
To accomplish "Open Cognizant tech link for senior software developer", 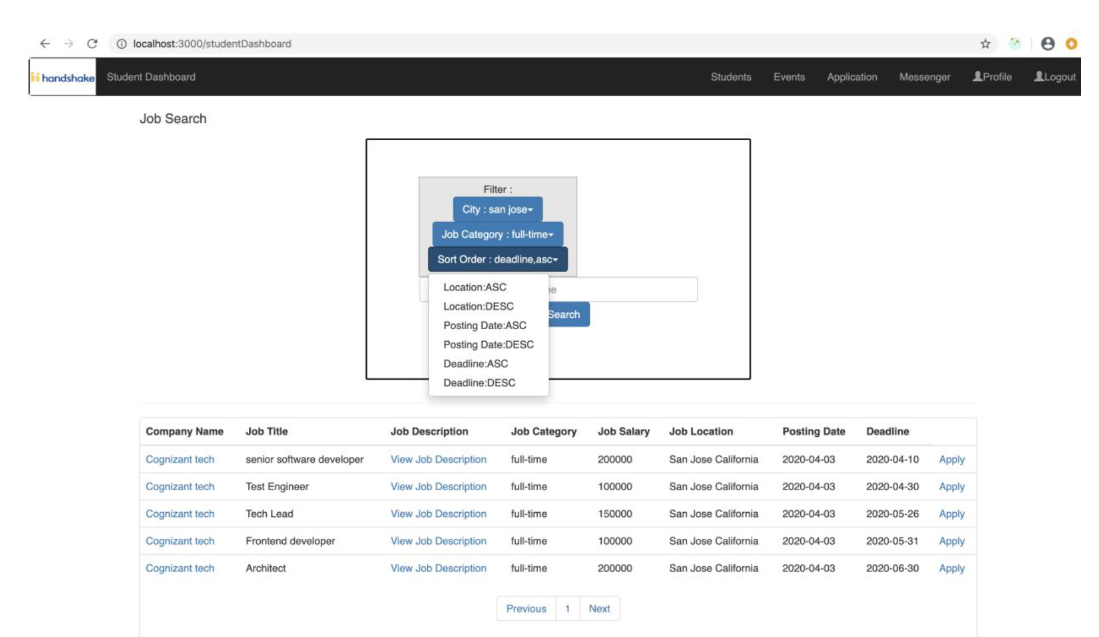I will 180,459.
